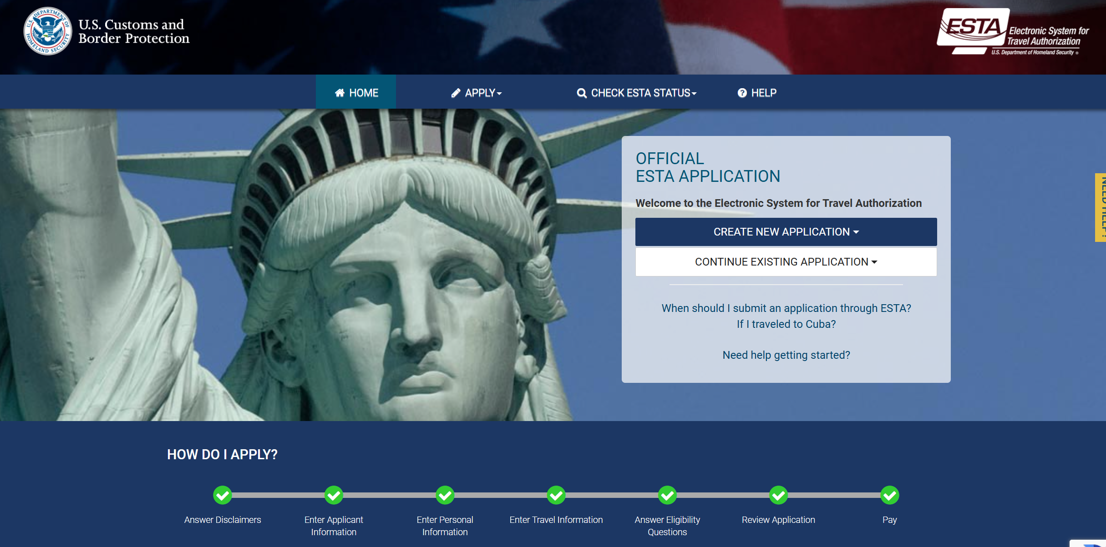This screenshot has width=1106, height=547.
Task: Expand the Check ESTA Status menu
Action: tap(636, 93)
